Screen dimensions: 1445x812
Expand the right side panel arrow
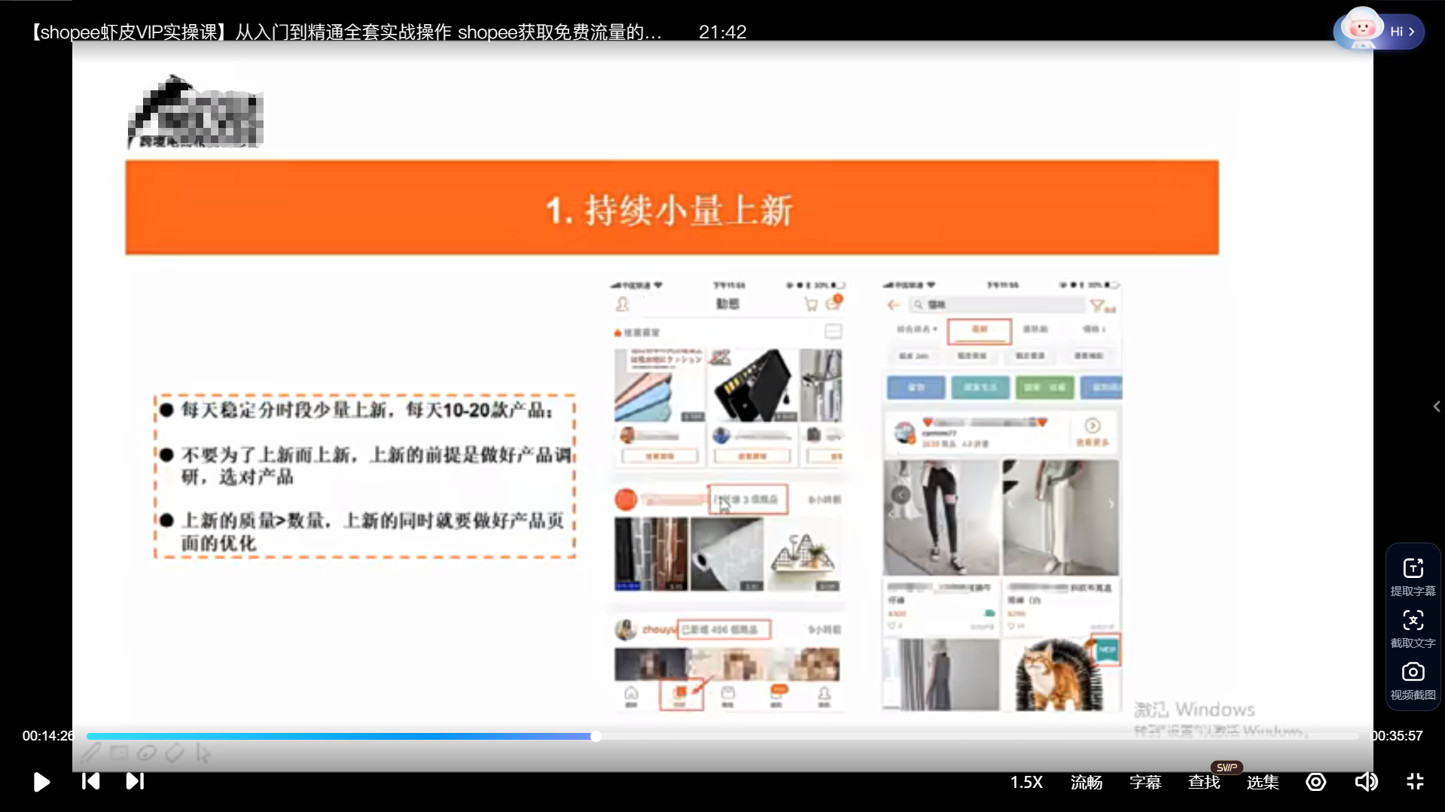coord(1436,406)
